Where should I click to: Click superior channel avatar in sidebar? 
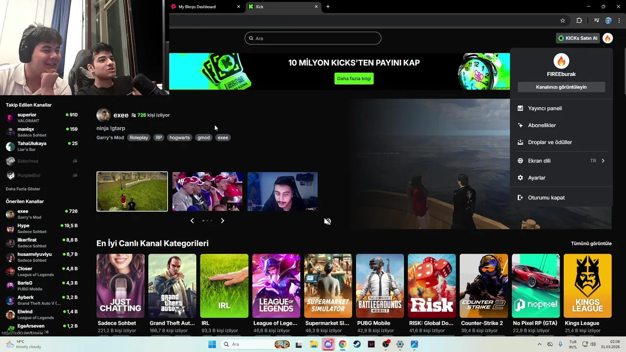click(x=10, y=117)
